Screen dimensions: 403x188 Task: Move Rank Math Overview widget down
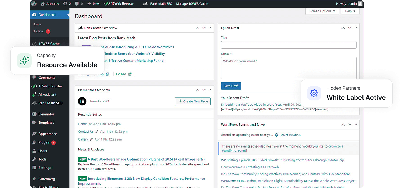(204, 28)
